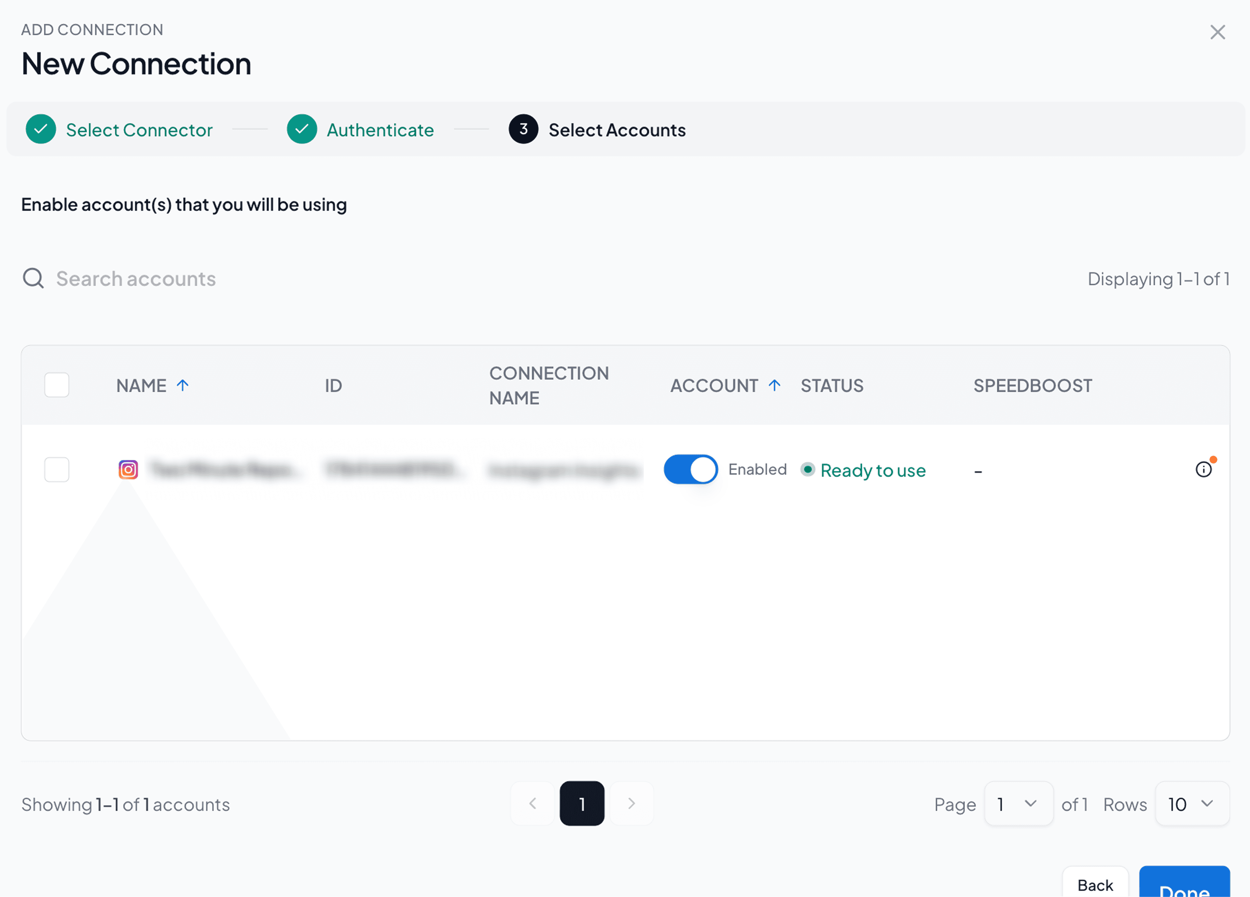This screenshot has height=897, width=1250.
Task: Go to Authenticate step
Action: pyautogui.click(x=380, y=130)
